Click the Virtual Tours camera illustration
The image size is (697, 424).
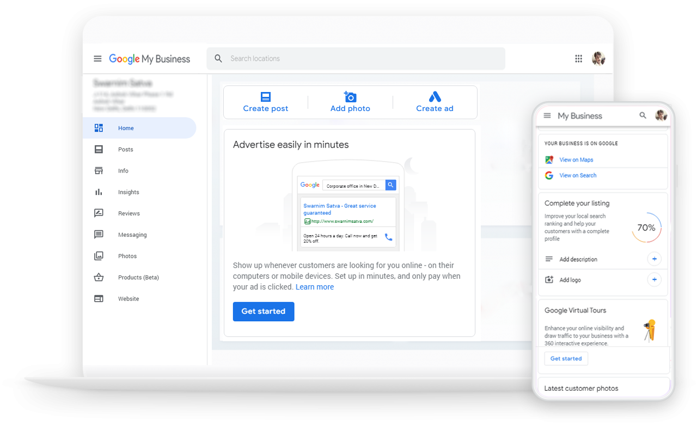click(650, 330)
